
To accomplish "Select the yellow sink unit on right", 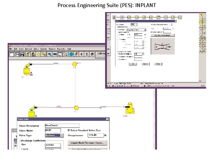I will click(130, 108).
